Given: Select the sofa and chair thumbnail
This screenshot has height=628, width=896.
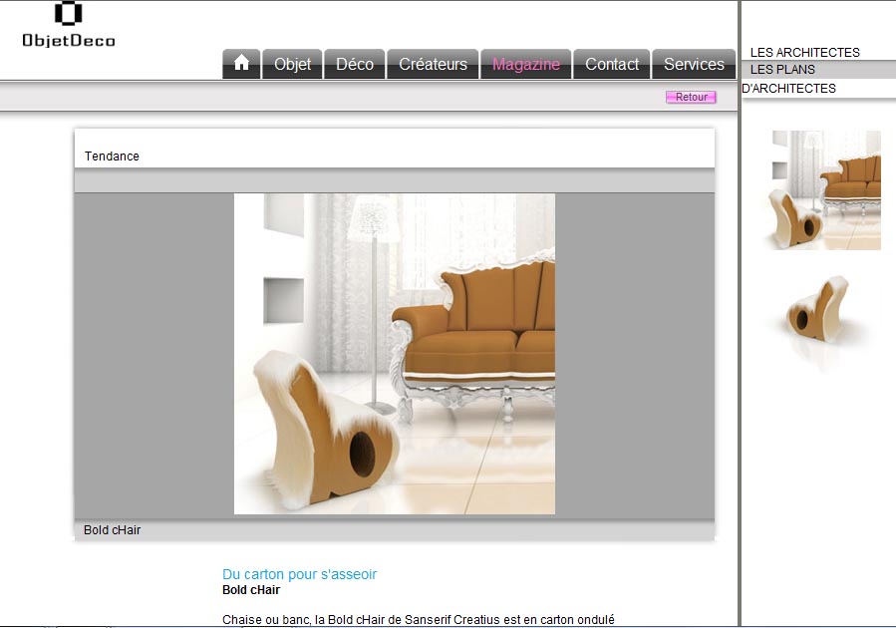Looking at the screenshot, I should click(825, 189).
